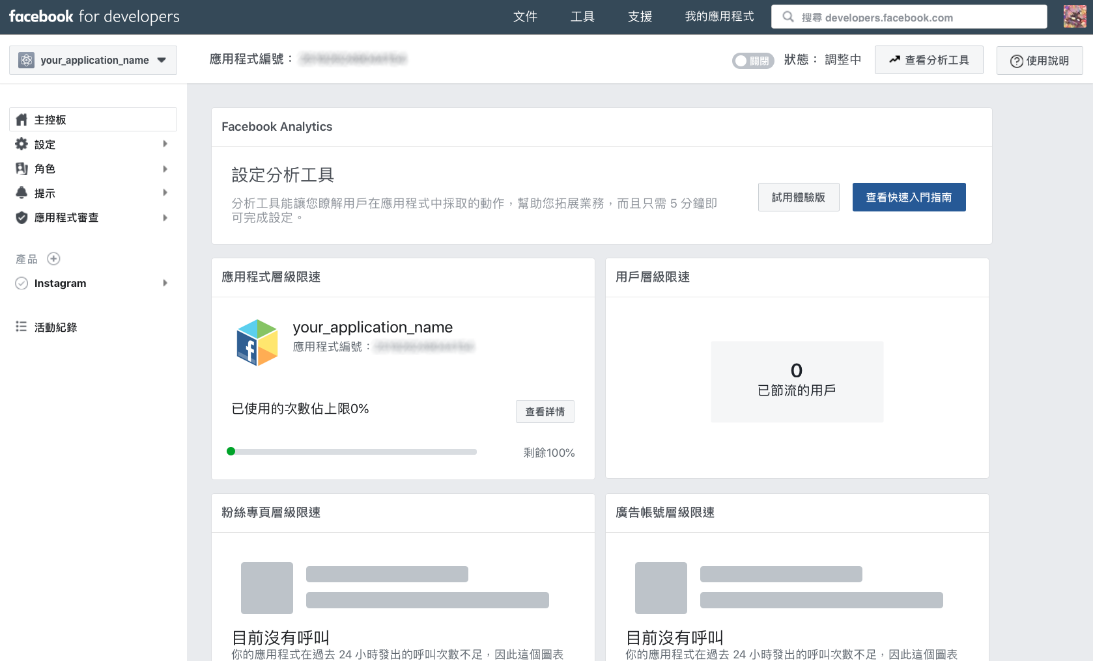Viewport: 1093px width, 661px height.
Task: Click the trend arrow icon in 查看分析工具
Action: tap(895, 59)
